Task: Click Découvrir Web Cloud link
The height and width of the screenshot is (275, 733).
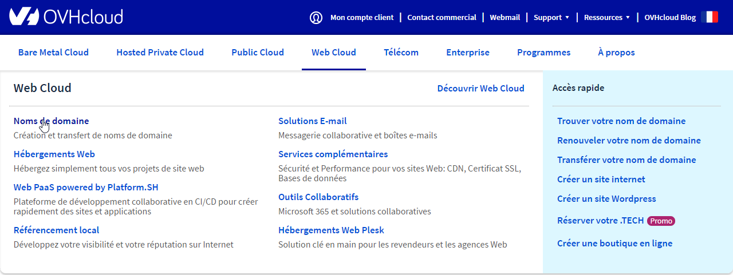Action: click(x=480, y=89)
